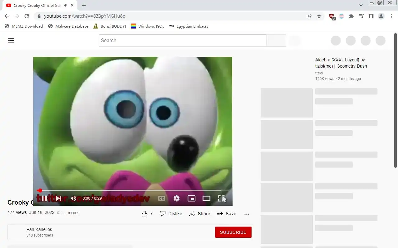View site information lock icon
This screenshot has width=398, height=248.
(39, 16)
